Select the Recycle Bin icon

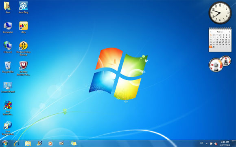pyautogui.click(x=8, y=67)
